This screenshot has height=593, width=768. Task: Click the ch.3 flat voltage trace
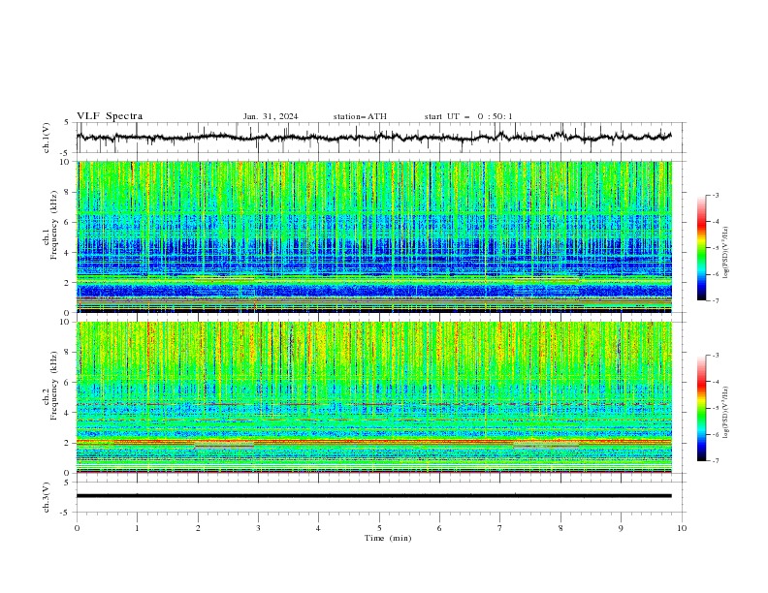tap(374, 496)
